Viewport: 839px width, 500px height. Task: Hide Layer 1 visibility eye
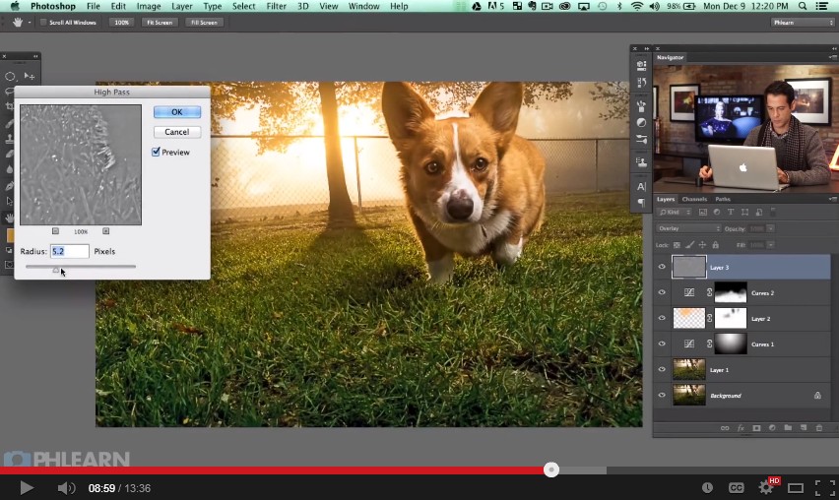tap(662, 369)
